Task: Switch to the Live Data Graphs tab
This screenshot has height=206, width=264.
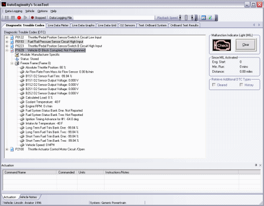Action: click(83, 25)
